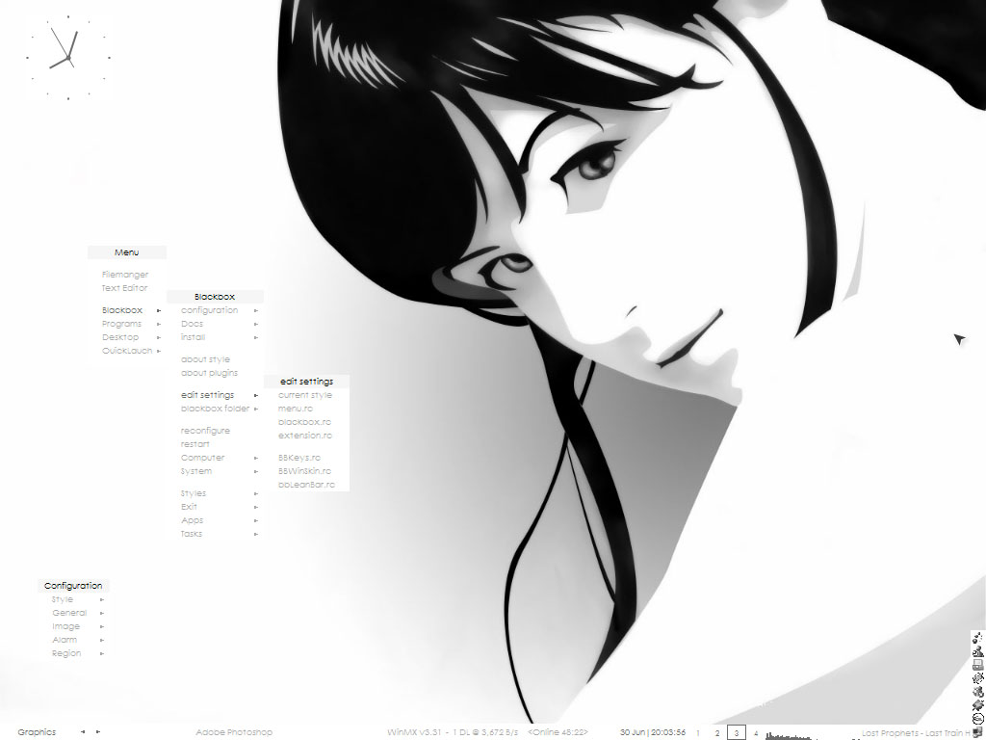Open the messenger buddy figure tray icon
The width and height of the screenshot is (986, 740).
click(977, 651)
